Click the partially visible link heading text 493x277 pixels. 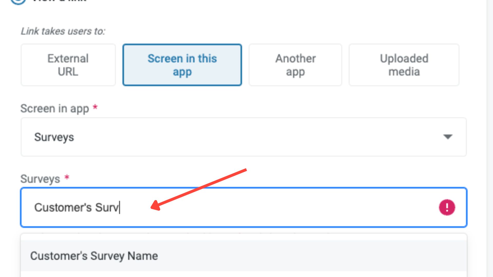tap(59, 1)
